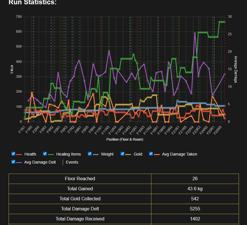The height and width of the screenshot is (225, 247).
Task: Click the Total Damage Received row label
Action: tap(80, 219)
